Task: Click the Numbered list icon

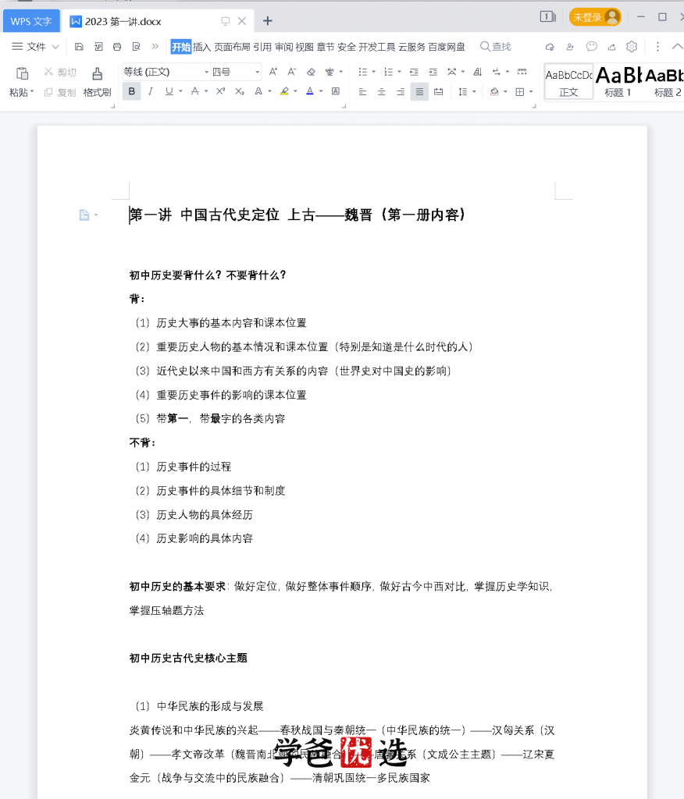Action: [388, 72]
